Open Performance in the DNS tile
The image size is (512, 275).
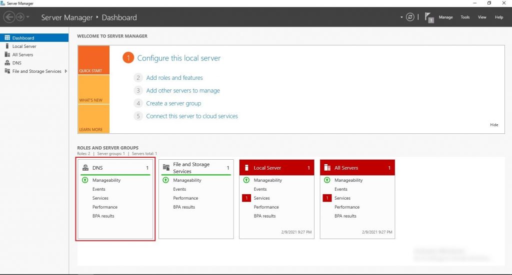coord(105,207)
